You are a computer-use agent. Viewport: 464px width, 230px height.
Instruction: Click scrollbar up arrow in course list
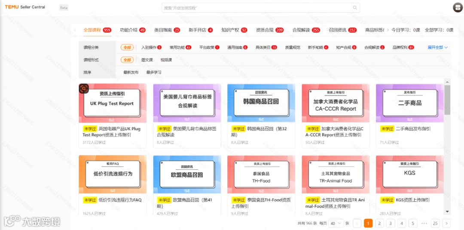[x=447, y=82]
